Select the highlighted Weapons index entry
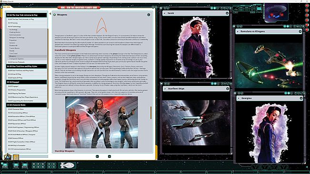 tap(28, 56)
